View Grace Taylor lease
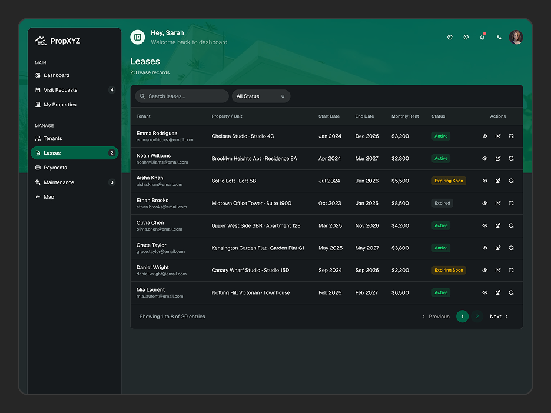 coord(484,248)
